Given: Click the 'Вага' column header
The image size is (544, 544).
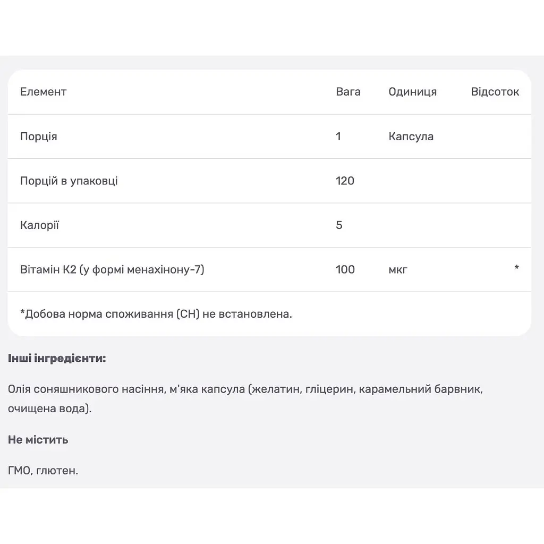Looking at the screenshot, I should tap(348, 91).
